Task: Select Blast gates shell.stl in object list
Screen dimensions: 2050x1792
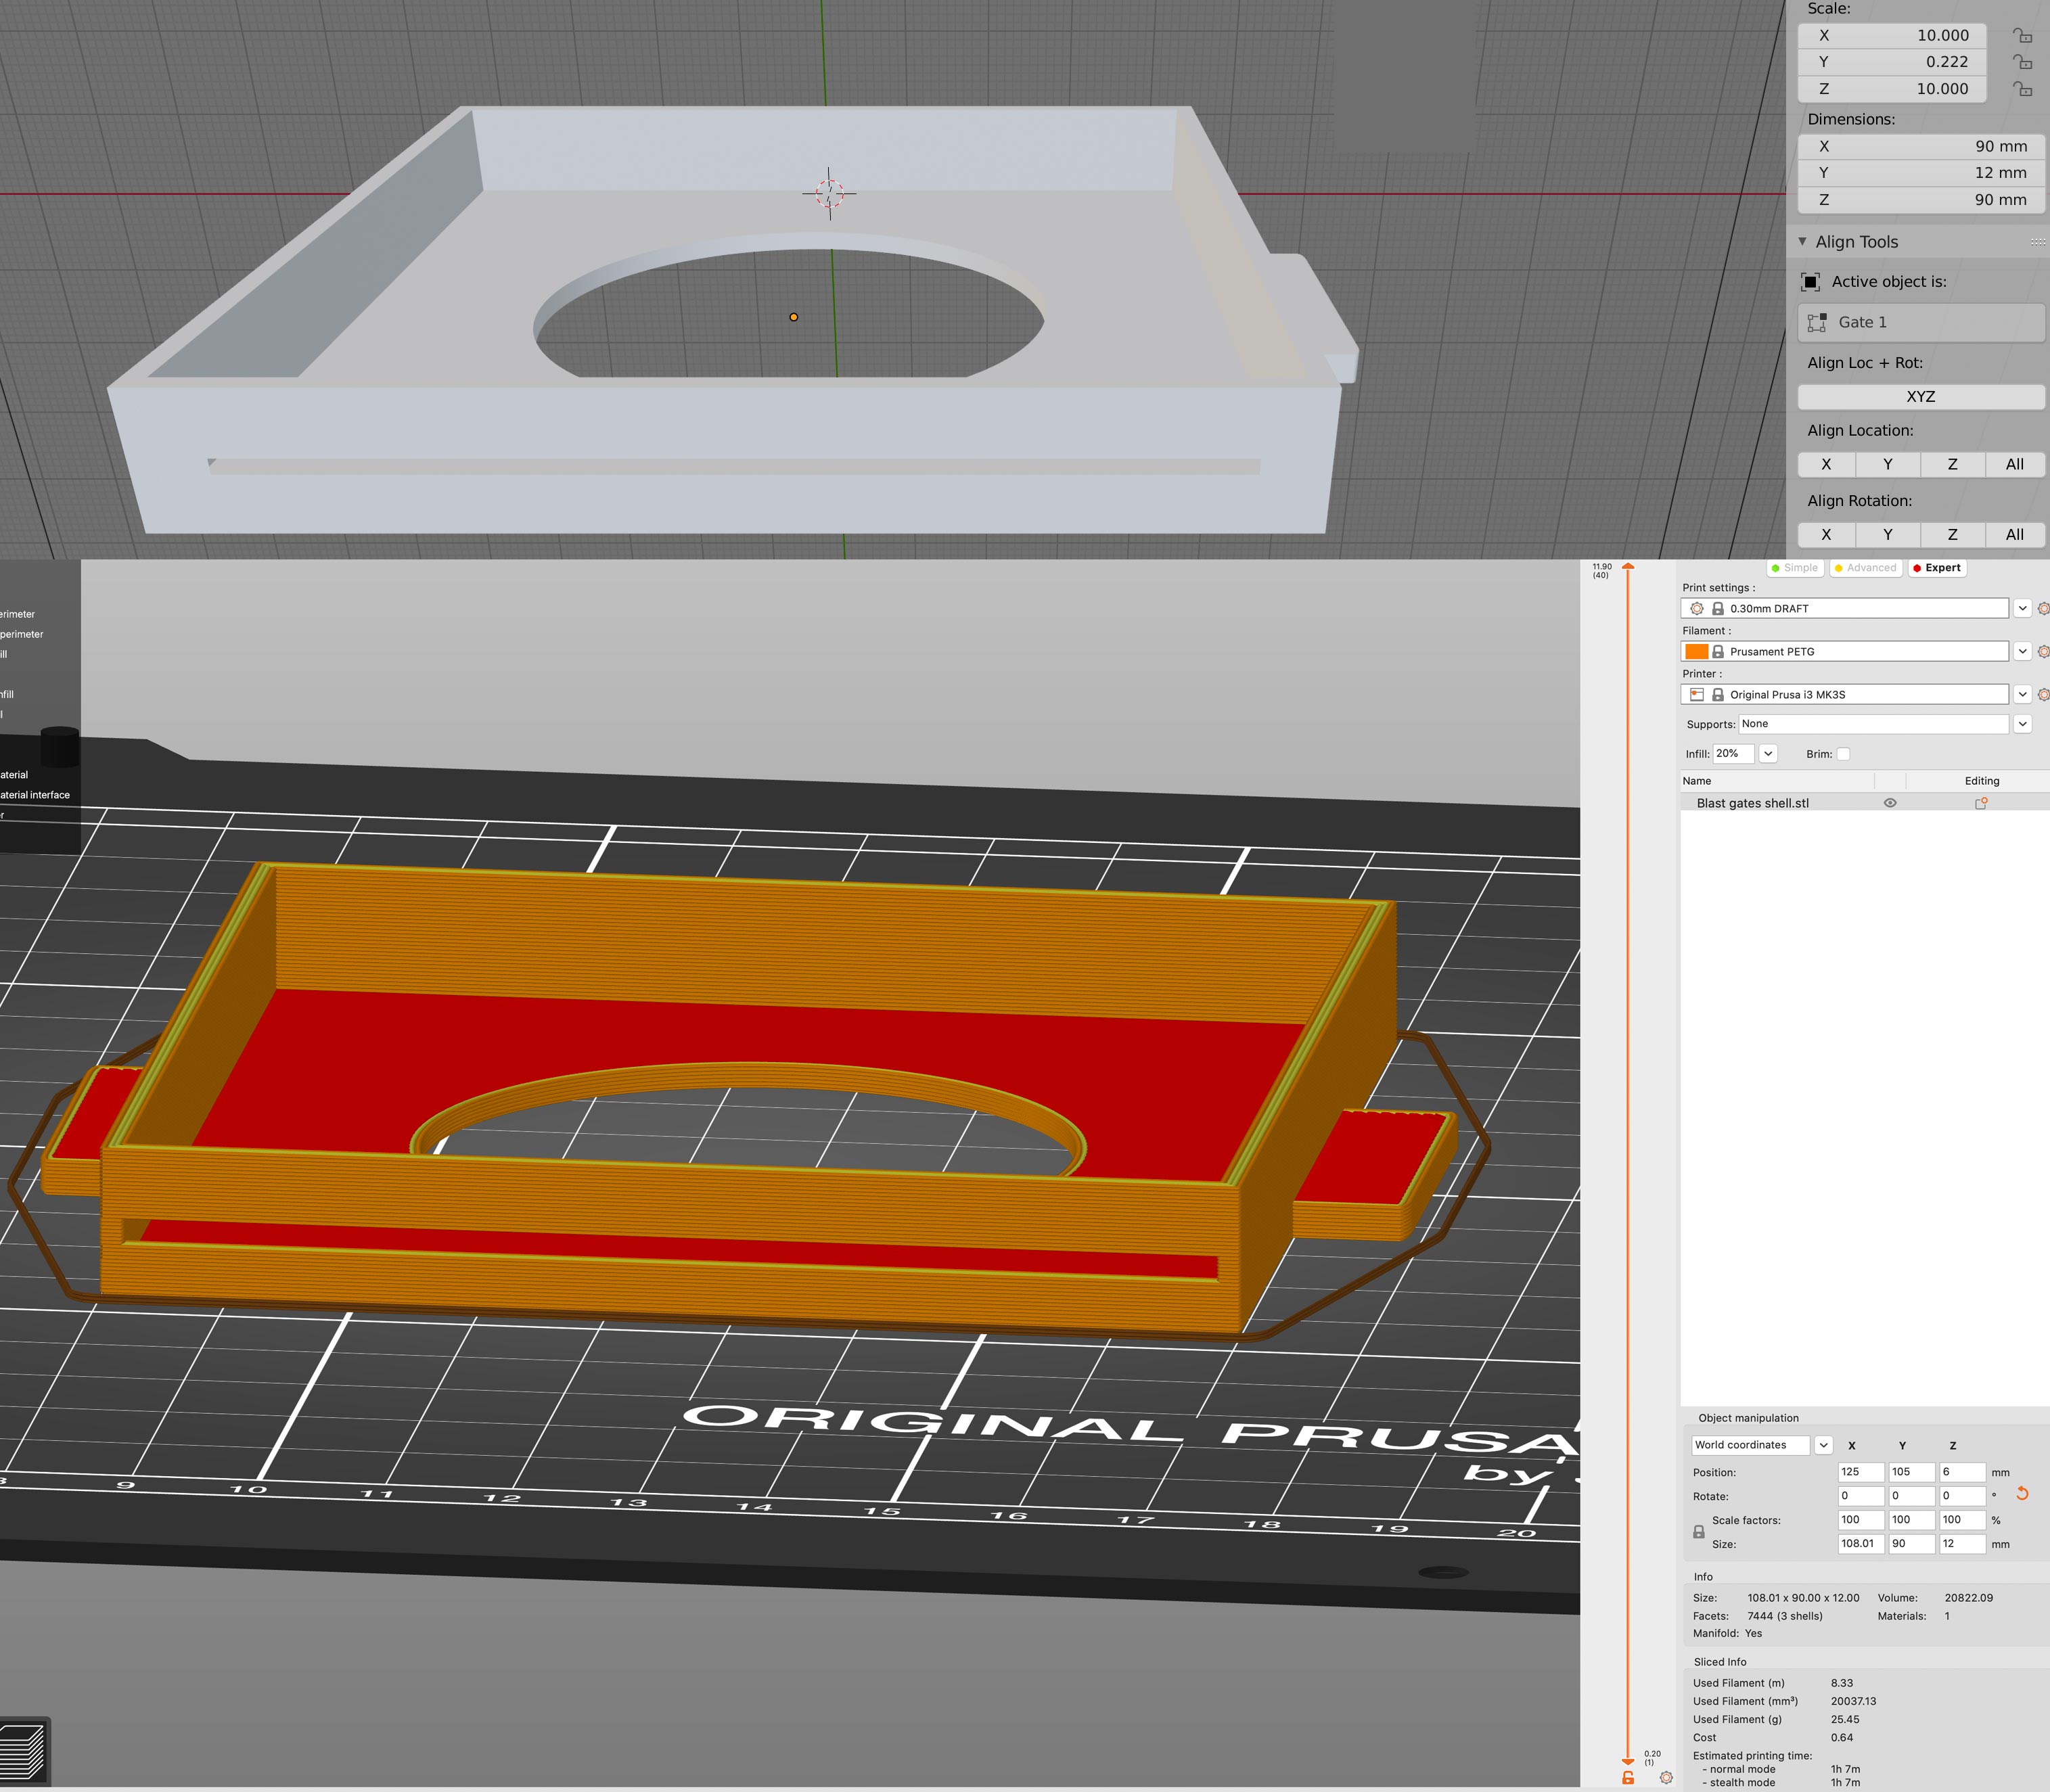Action: 1753,803
